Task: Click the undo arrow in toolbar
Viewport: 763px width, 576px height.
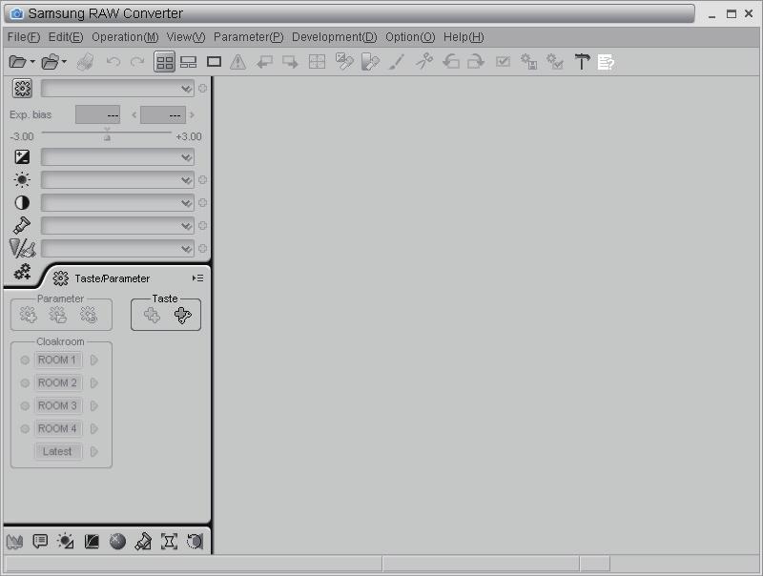Action: (113, 62)
